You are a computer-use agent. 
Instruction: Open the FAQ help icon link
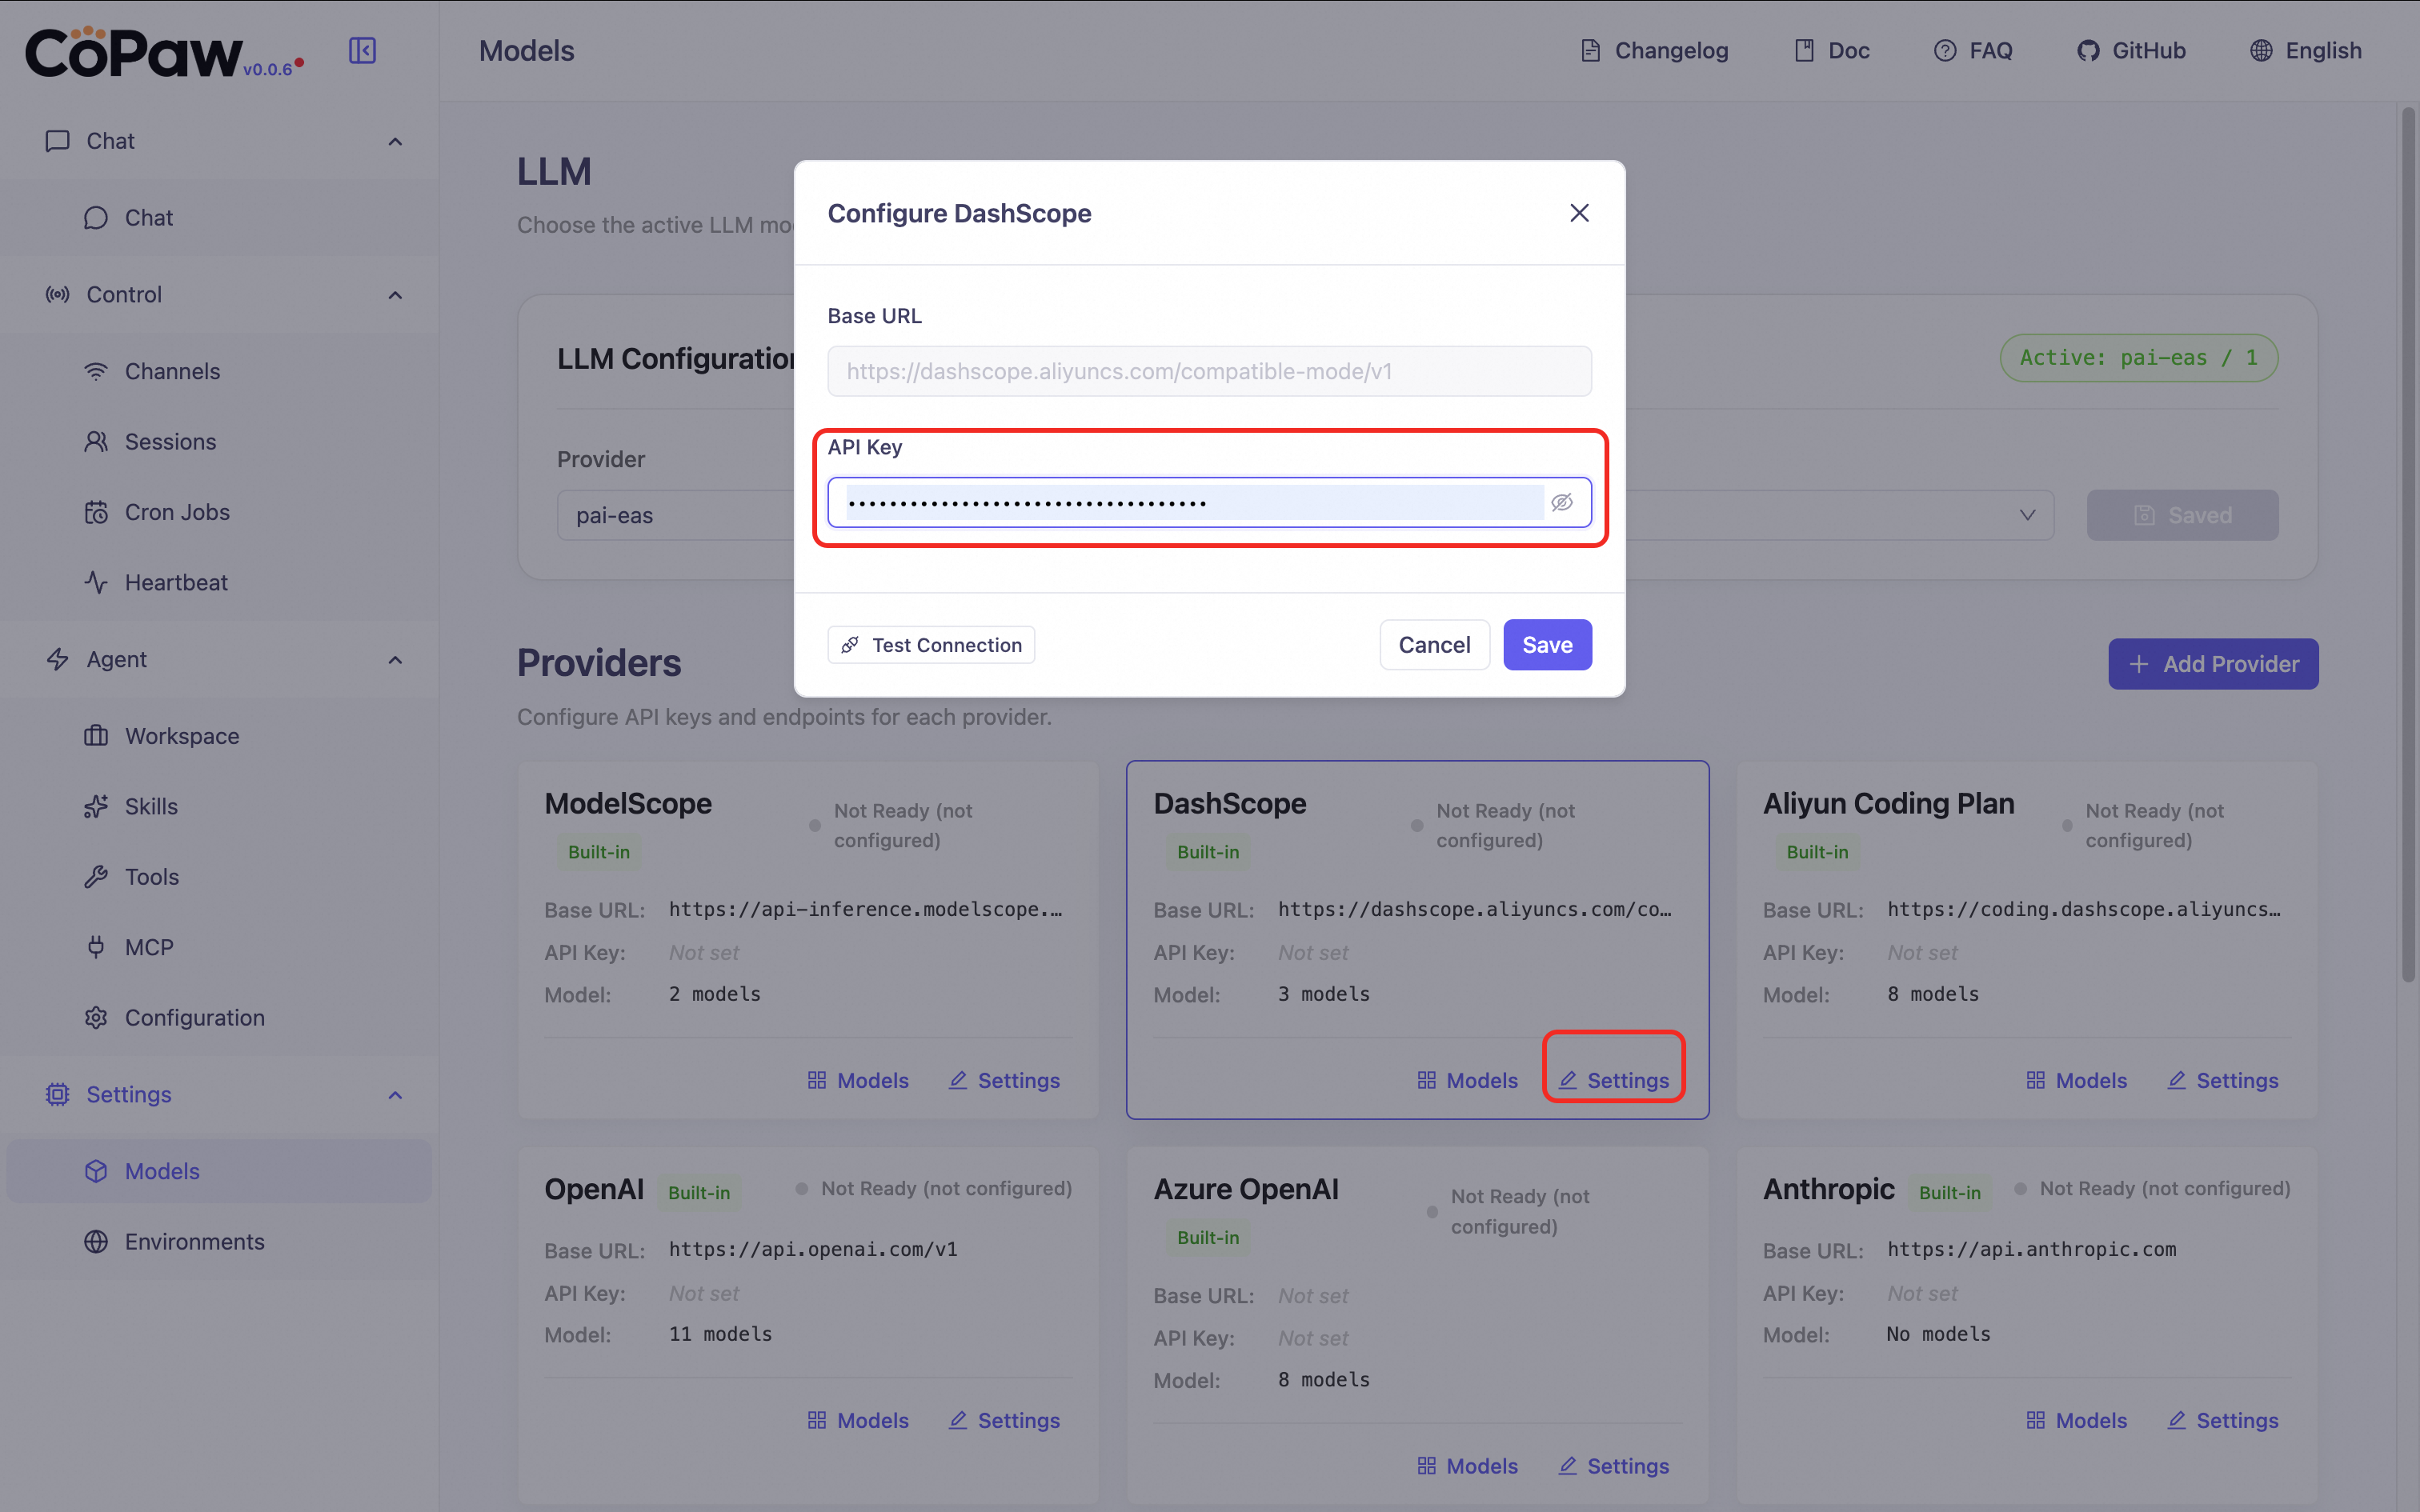(x=1945, y=50)
